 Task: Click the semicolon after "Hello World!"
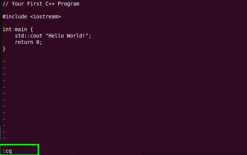[90, 36]
